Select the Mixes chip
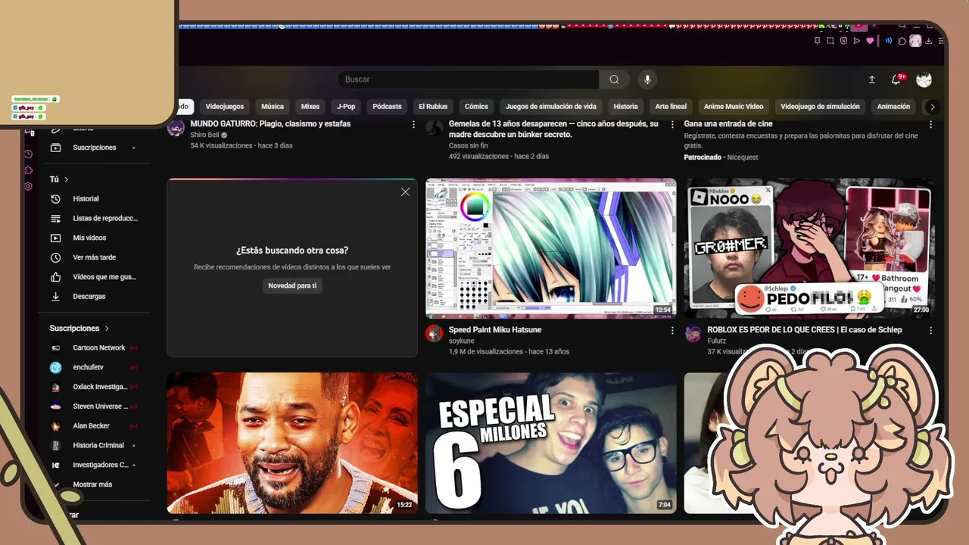 coord(310,107)
